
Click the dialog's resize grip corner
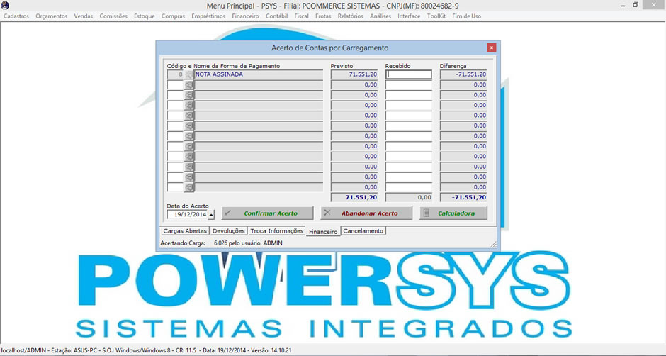tap(493, 245)
